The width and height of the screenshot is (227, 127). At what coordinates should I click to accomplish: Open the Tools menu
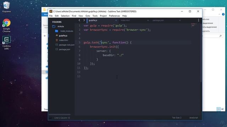coord(95,16)
